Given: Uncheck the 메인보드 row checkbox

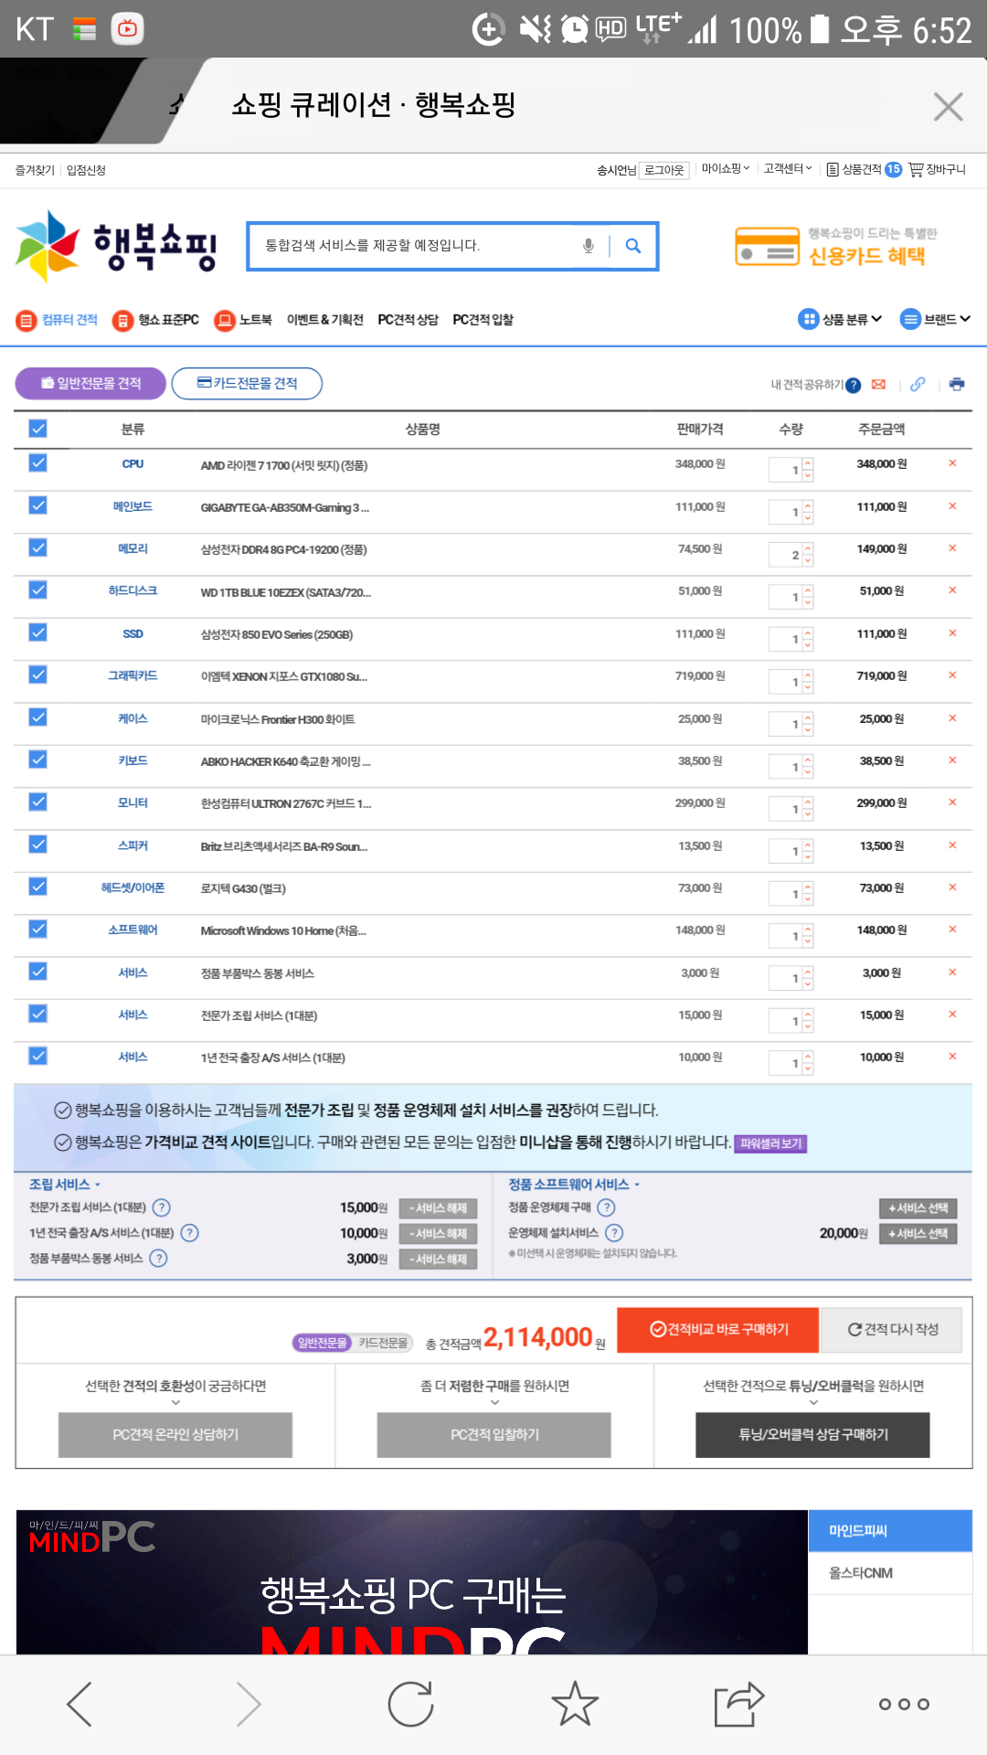Looking at the screenshot, I should 37,505.
